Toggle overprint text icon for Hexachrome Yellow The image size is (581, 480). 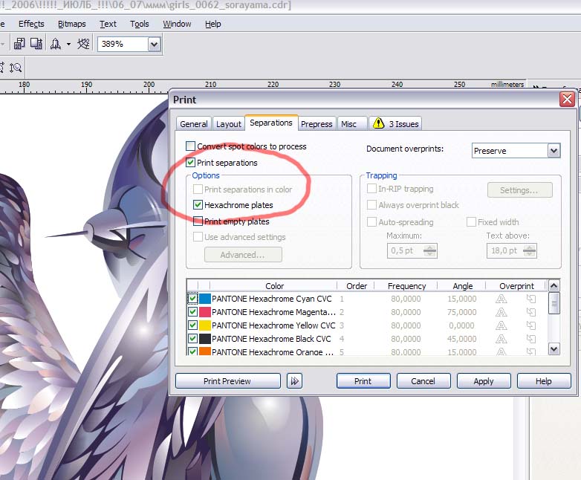click(501, 325)
